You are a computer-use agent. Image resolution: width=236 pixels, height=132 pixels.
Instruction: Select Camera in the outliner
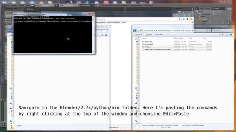(x=204, y=21)
